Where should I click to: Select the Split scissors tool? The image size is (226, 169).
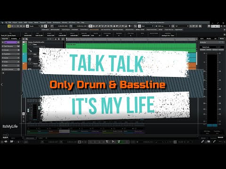[x=103, y=26]
